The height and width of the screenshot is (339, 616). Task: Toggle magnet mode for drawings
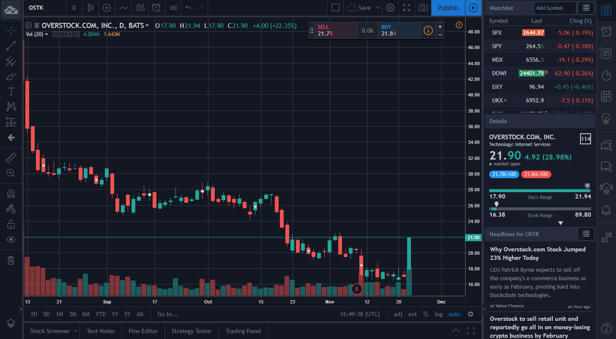coord(11,194)
